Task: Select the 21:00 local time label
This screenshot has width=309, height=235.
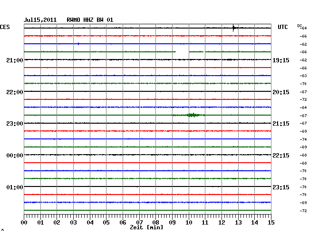Action: pos(15,60)
